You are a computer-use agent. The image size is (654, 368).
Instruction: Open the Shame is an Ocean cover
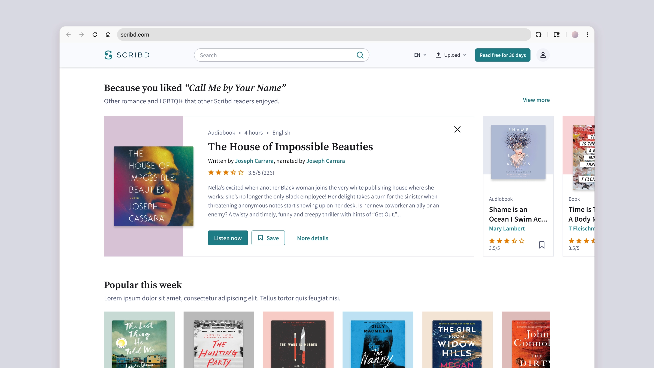(518, 152)
